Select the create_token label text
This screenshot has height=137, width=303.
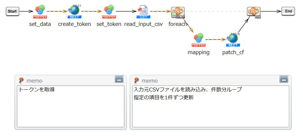(74, 24)
